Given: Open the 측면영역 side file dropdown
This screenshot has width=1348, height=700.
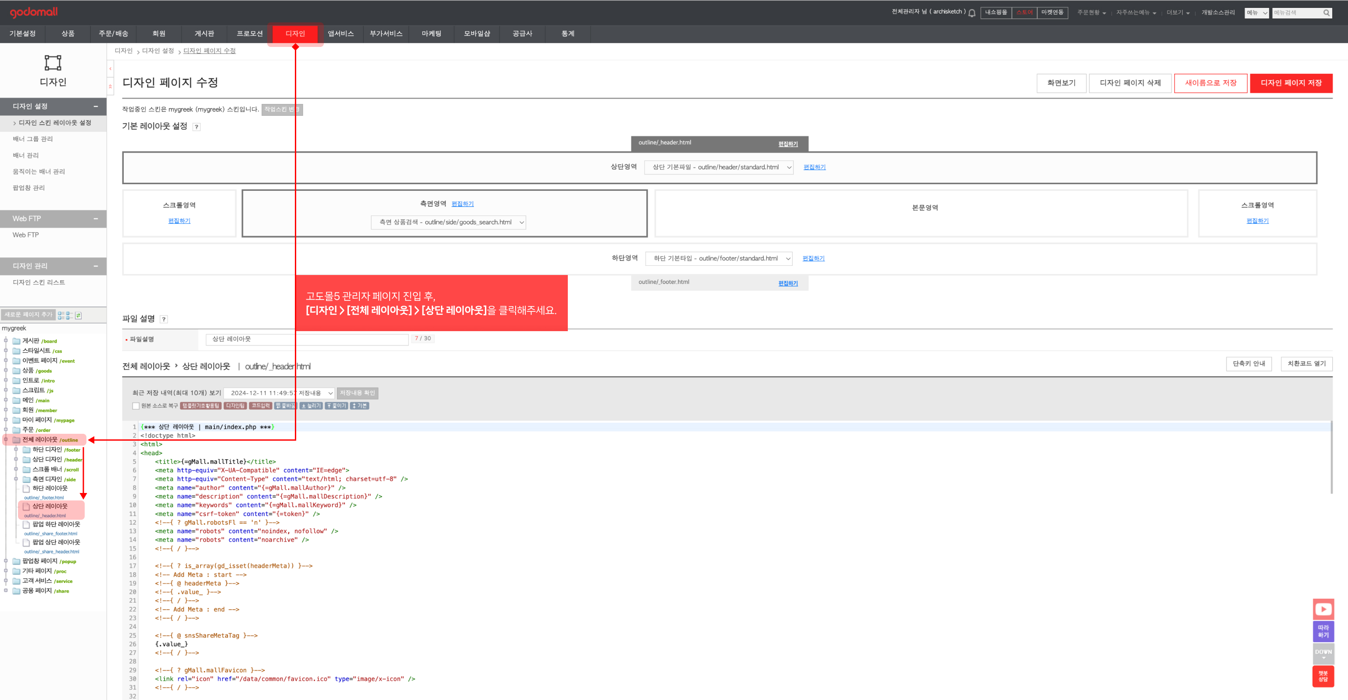Looking at the screenshot, I should [448, 222].
